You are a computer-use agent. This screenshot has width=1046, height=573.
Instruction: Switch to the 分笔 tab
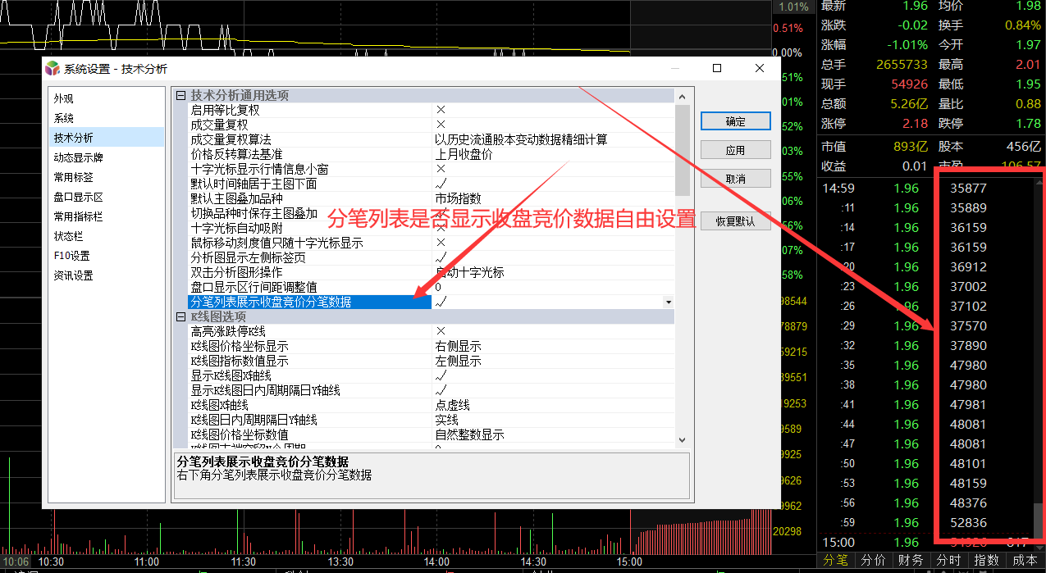pos(836,560)
